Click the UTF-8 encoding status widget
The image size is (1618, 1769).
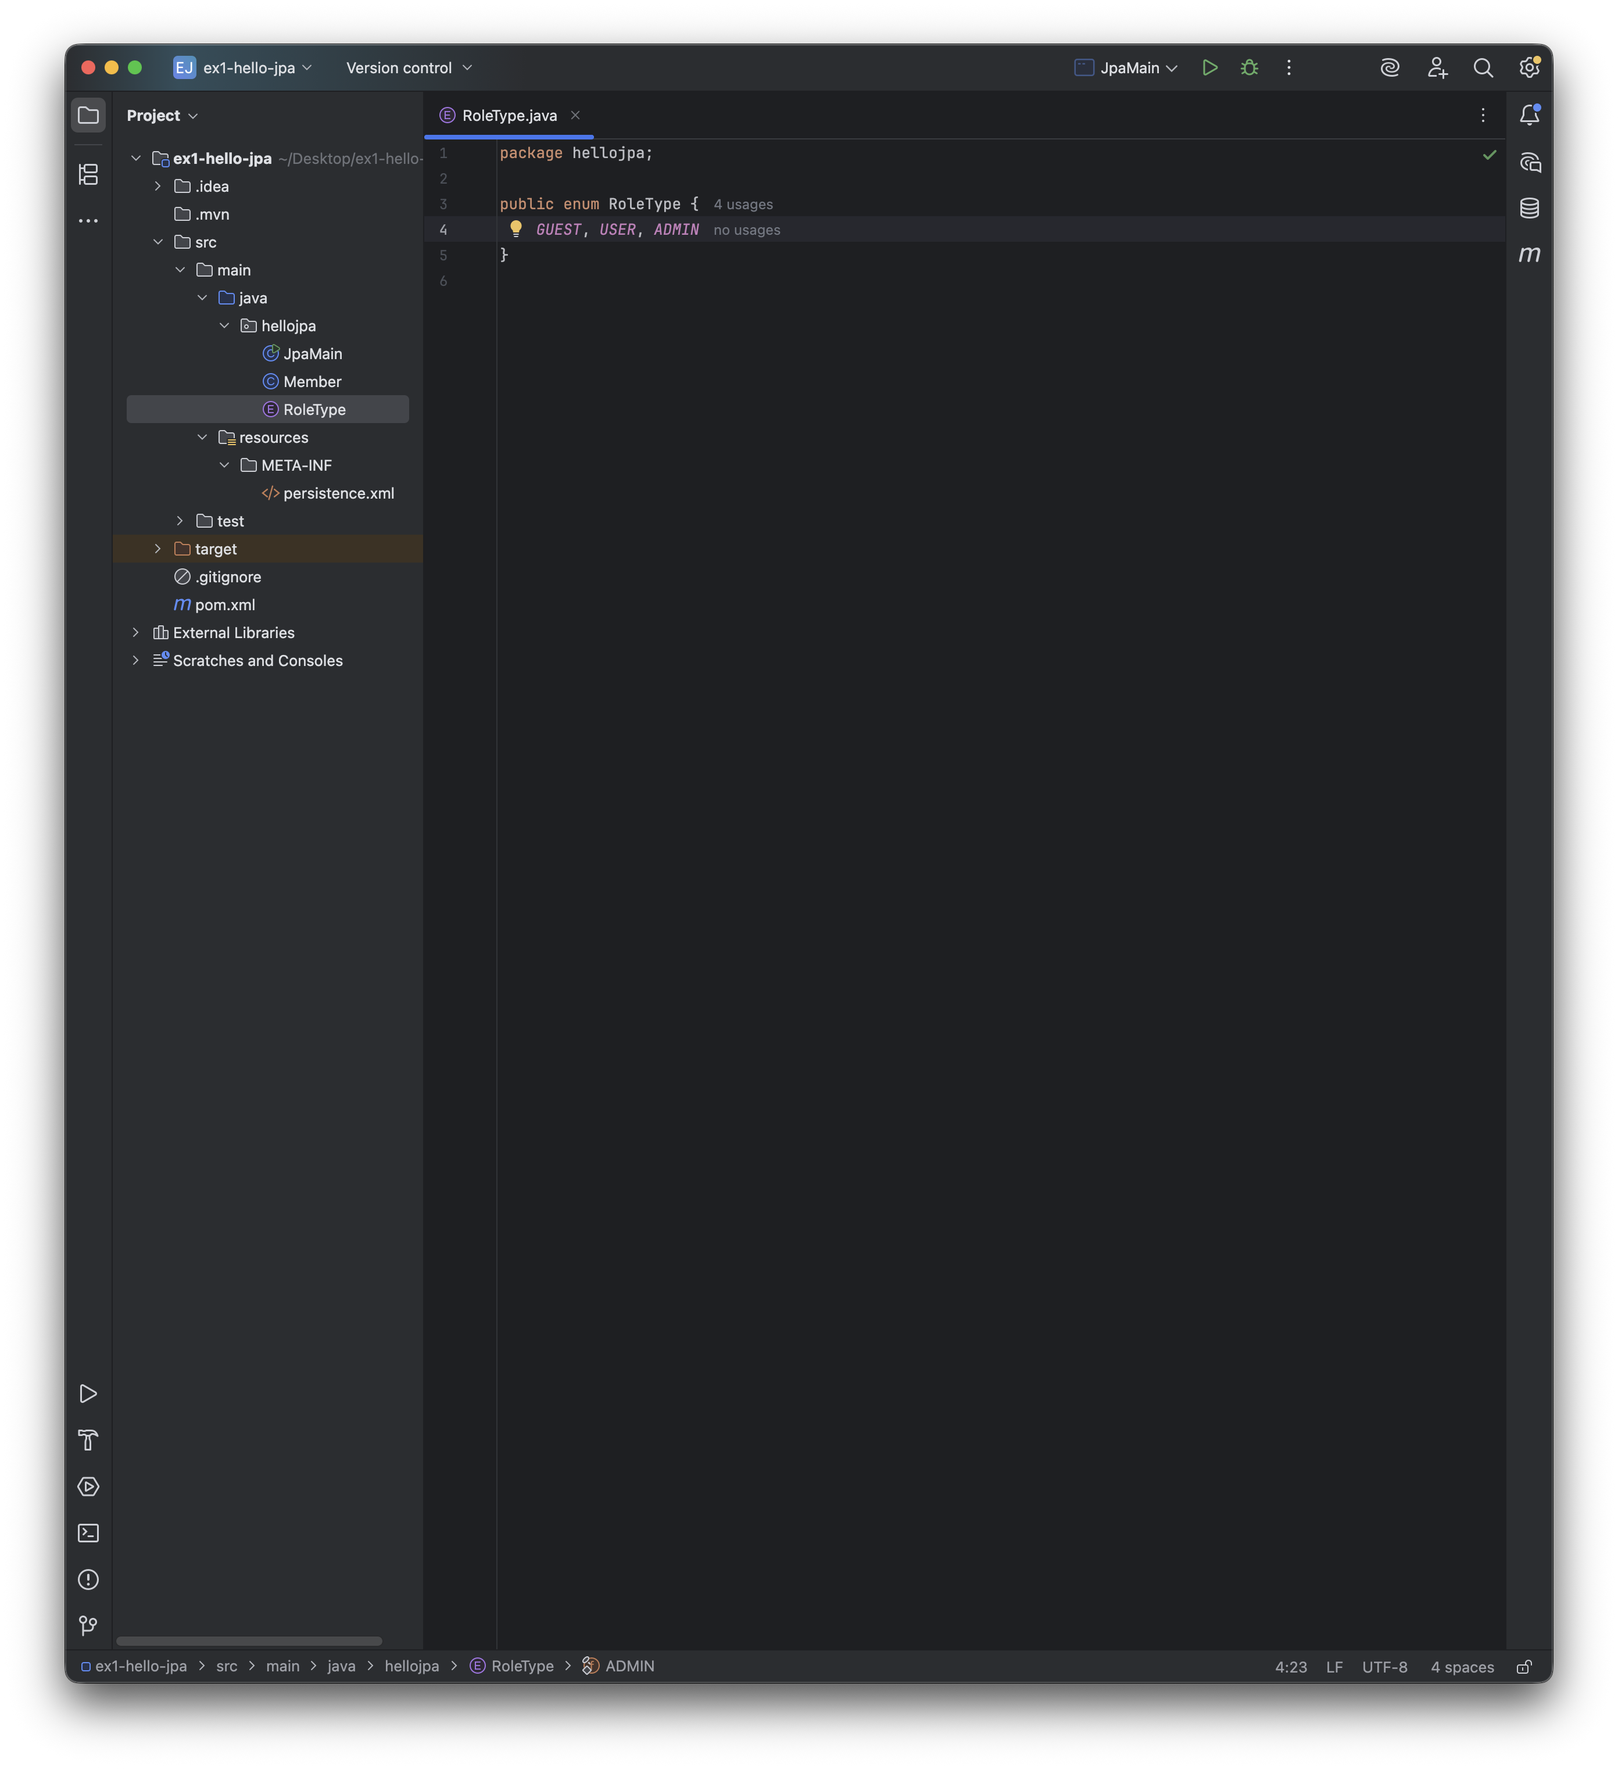click(x=1384, y=1666)
